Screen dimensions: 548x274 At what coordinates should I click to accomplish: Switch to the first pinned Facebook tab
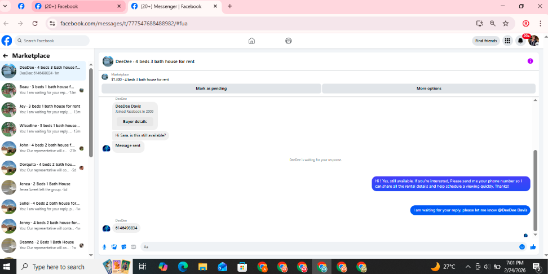coord(21,6)
